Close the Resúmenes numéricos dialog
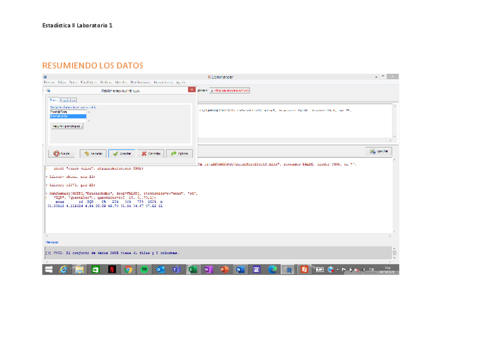 pyautogui.click(x=191, y=90)
